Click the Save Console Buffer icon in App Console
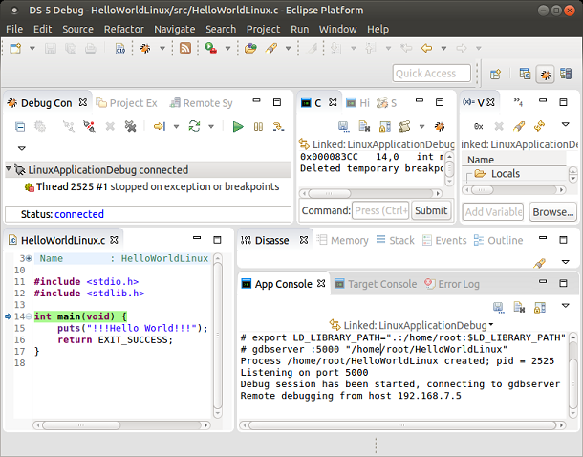The width and height of the screenshot is (583, 457). coord(498,307)
